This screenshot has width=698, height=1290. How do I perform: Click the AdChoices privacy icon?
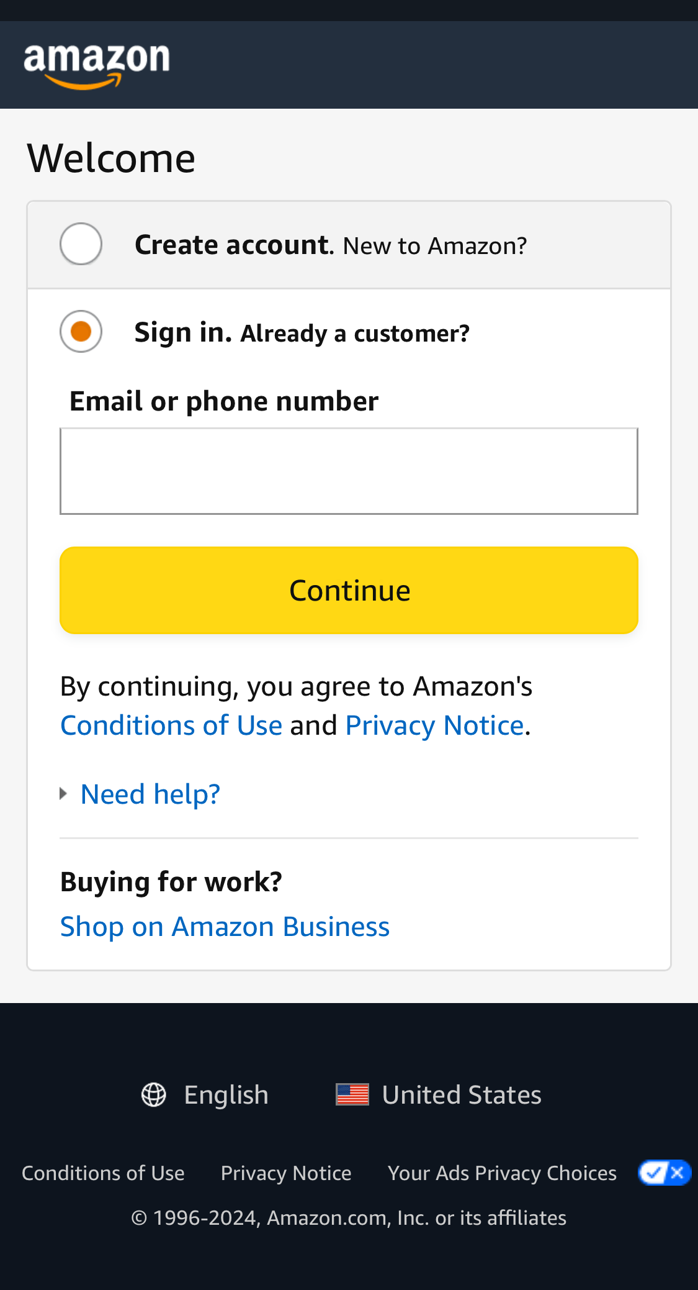(653, 1172)
